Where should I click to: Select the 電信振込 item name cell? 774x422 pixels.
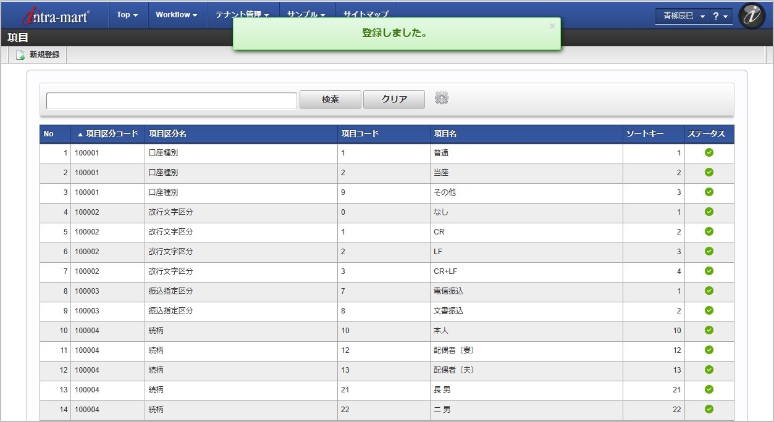(x=527, y=291)
